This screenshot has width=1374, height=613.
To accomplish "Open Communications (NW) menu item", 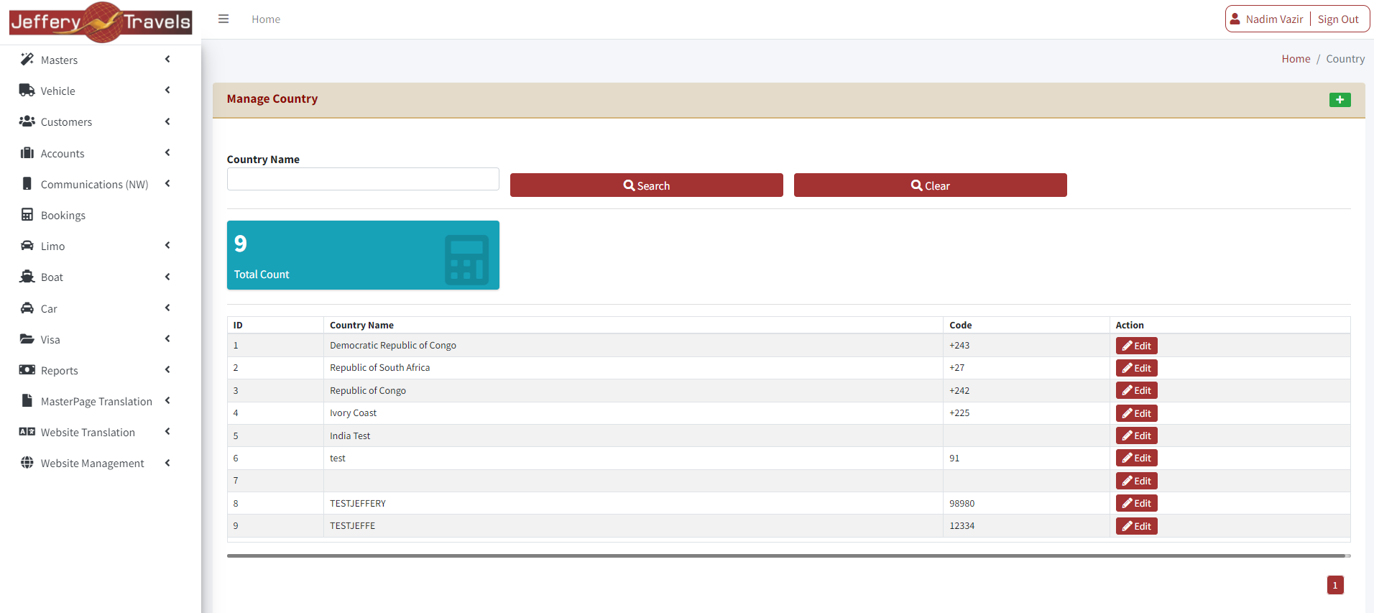I will click(94, 185).
